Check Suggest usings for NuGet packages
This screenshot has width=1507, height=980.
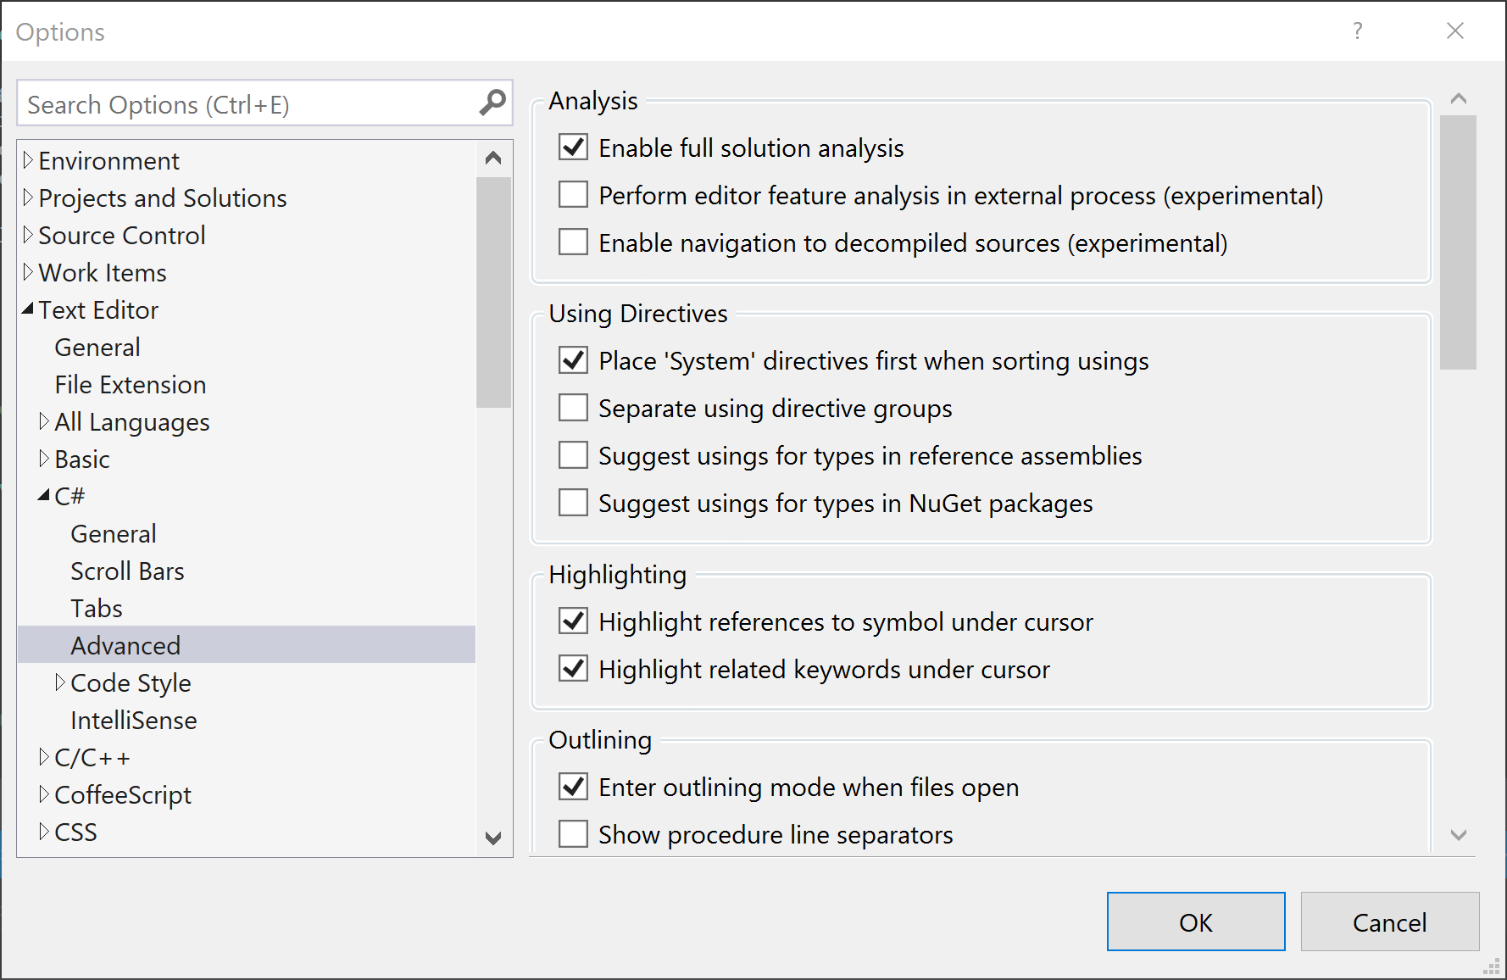pos(574,503)
